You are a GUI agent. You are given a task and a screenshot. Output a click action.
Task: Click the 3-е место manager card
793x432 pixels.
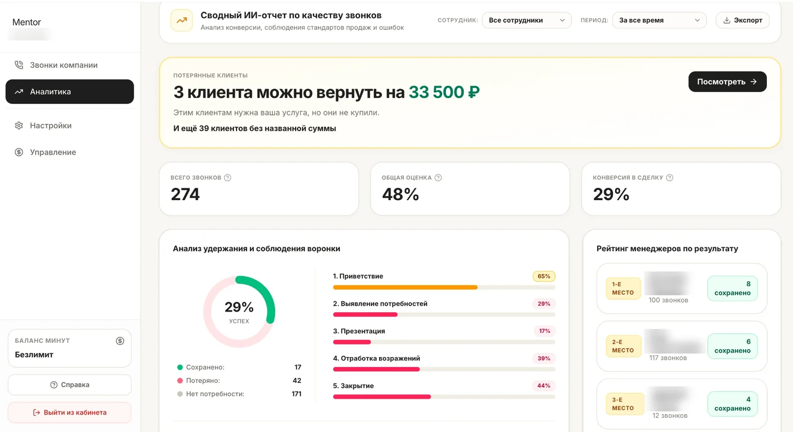point(682,404)
